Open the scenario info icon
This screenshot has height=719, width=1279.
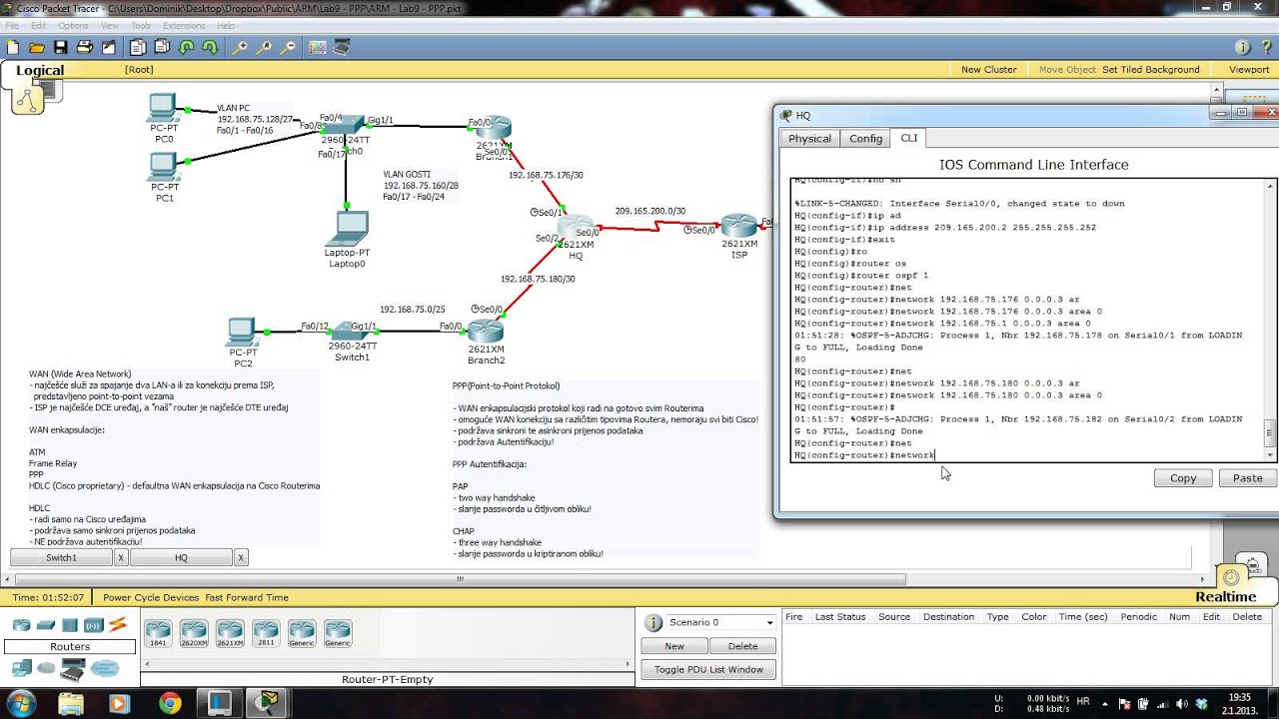pyautogui.click(x=653, y=623)
